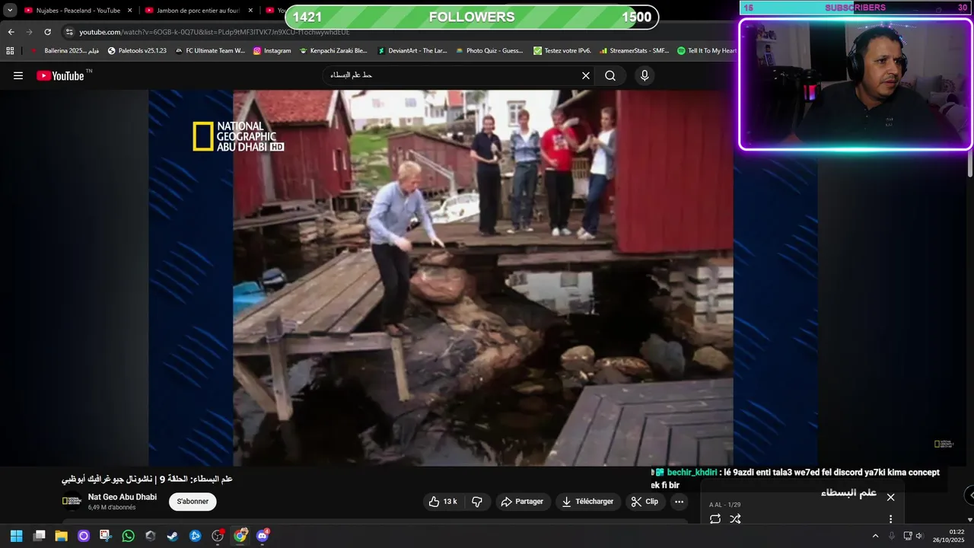Screen dimensions: 974x548
Task: Click the page vertical scrollbar
Action: click(969, 164)
